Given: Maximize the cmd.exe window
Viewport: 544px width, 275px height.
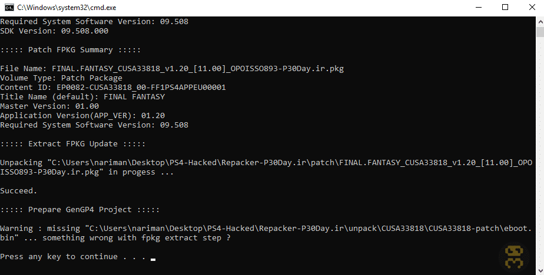Looking at the screenshot, I should 505,7.
